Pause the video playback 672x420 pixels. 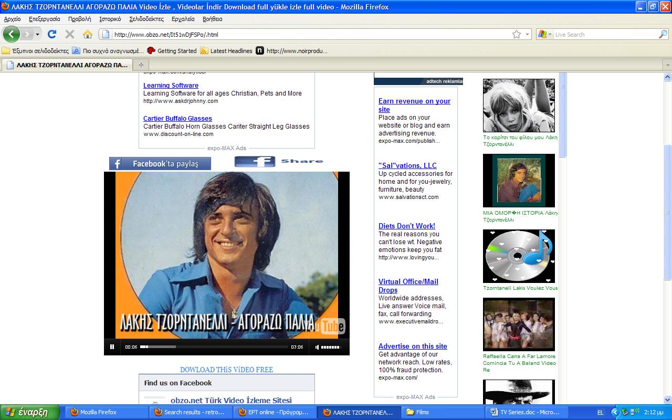pos(112,346)
